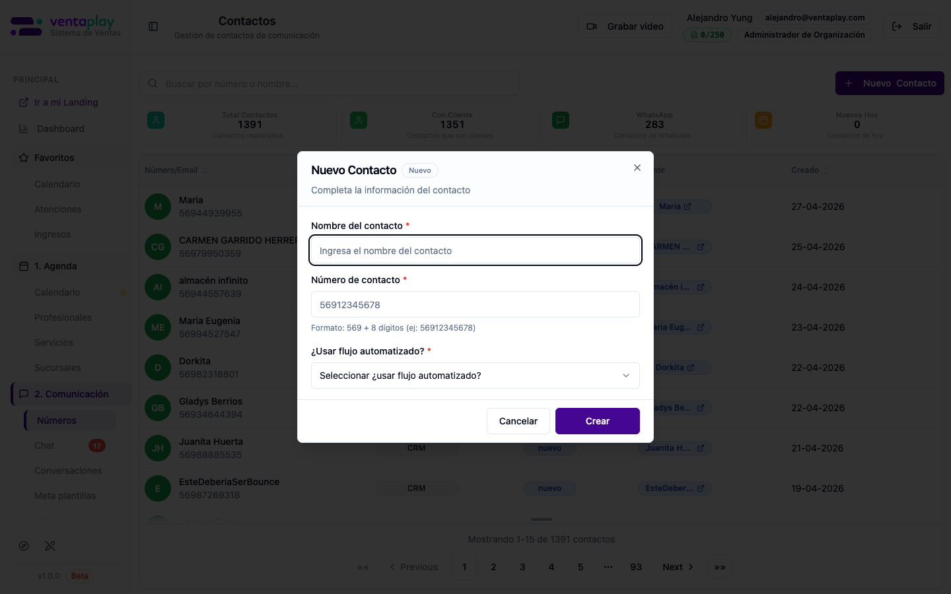Open the Comunicación chat bubble icon
Screen dimensions: 951x594
click(24, 394)
